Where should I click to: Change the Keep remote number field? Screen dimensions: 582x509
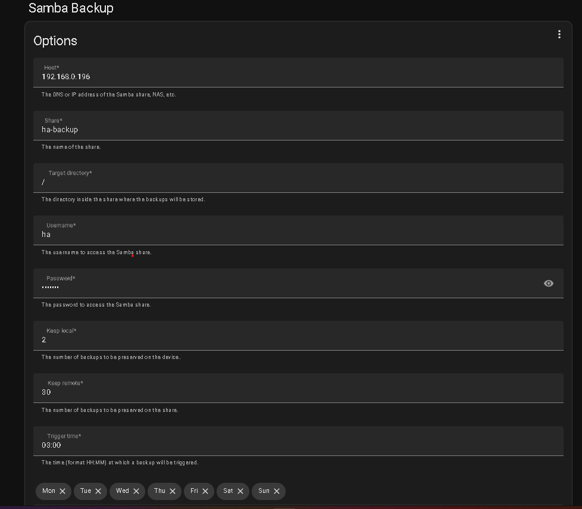(298, 392)
